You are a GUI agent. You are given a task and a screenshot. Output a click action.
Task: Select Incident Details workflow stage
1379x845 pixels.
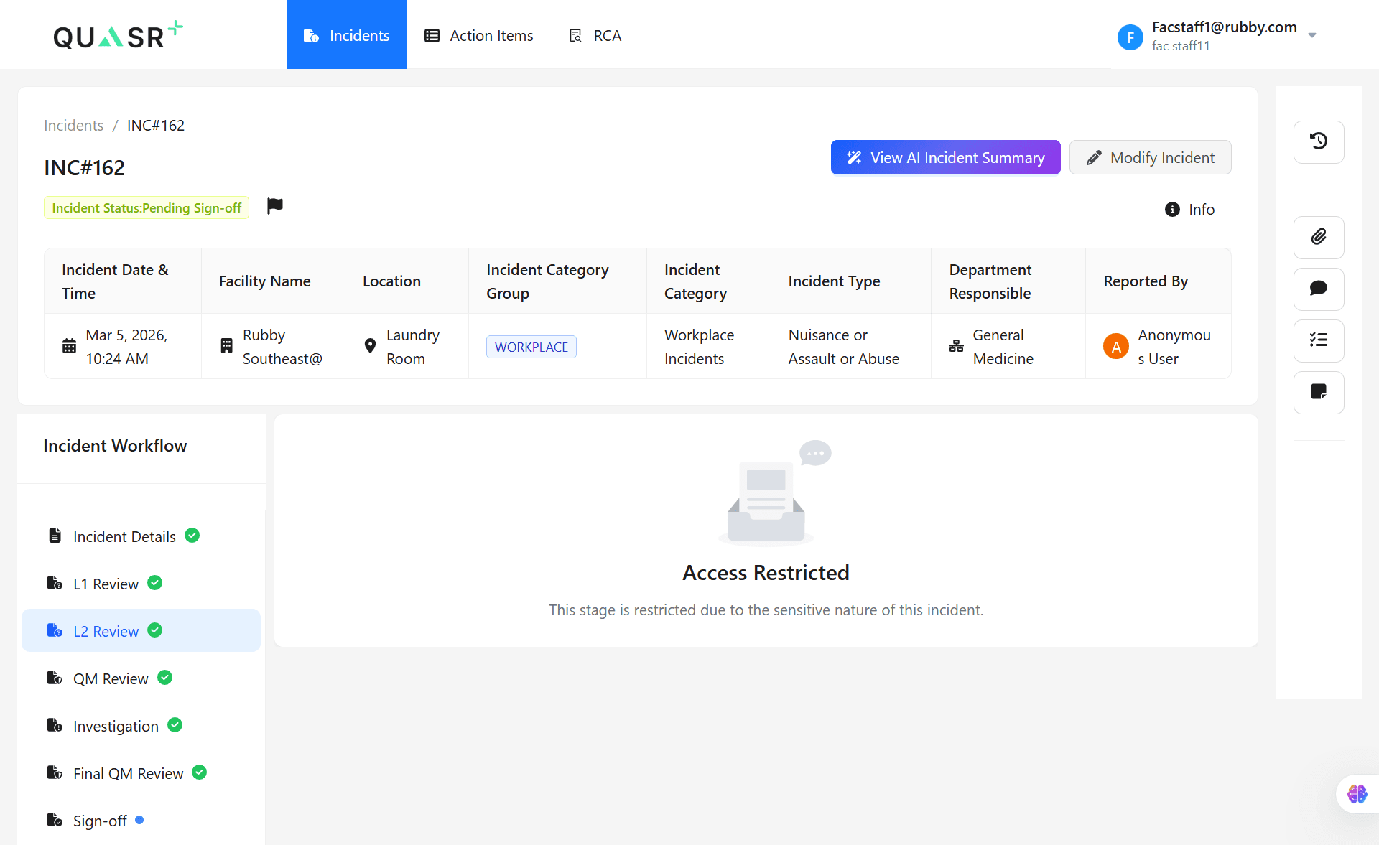(124, 536)
